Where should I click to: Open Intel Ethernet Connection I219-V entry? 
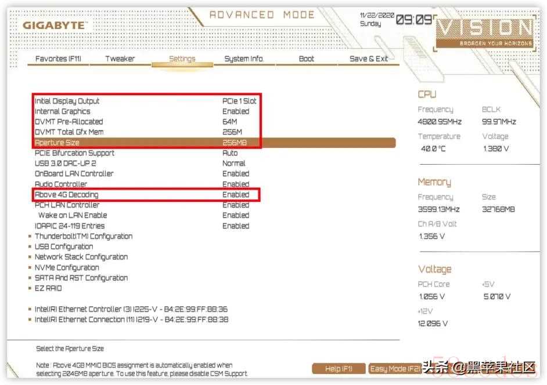tap(131, 319)
